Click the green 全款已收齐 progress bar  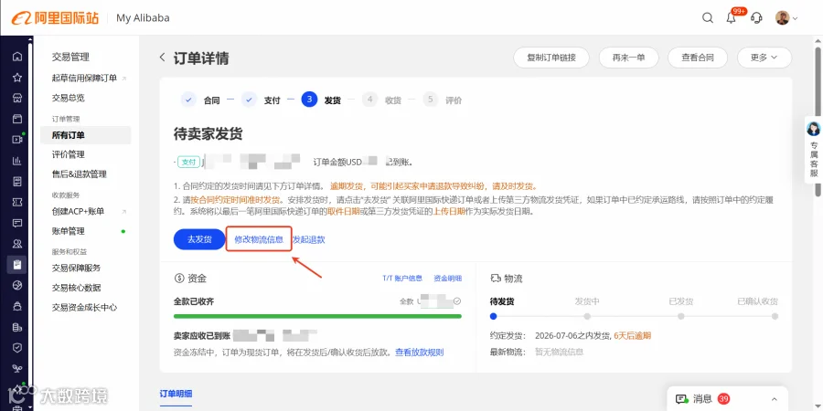click(x=317, y=316)
